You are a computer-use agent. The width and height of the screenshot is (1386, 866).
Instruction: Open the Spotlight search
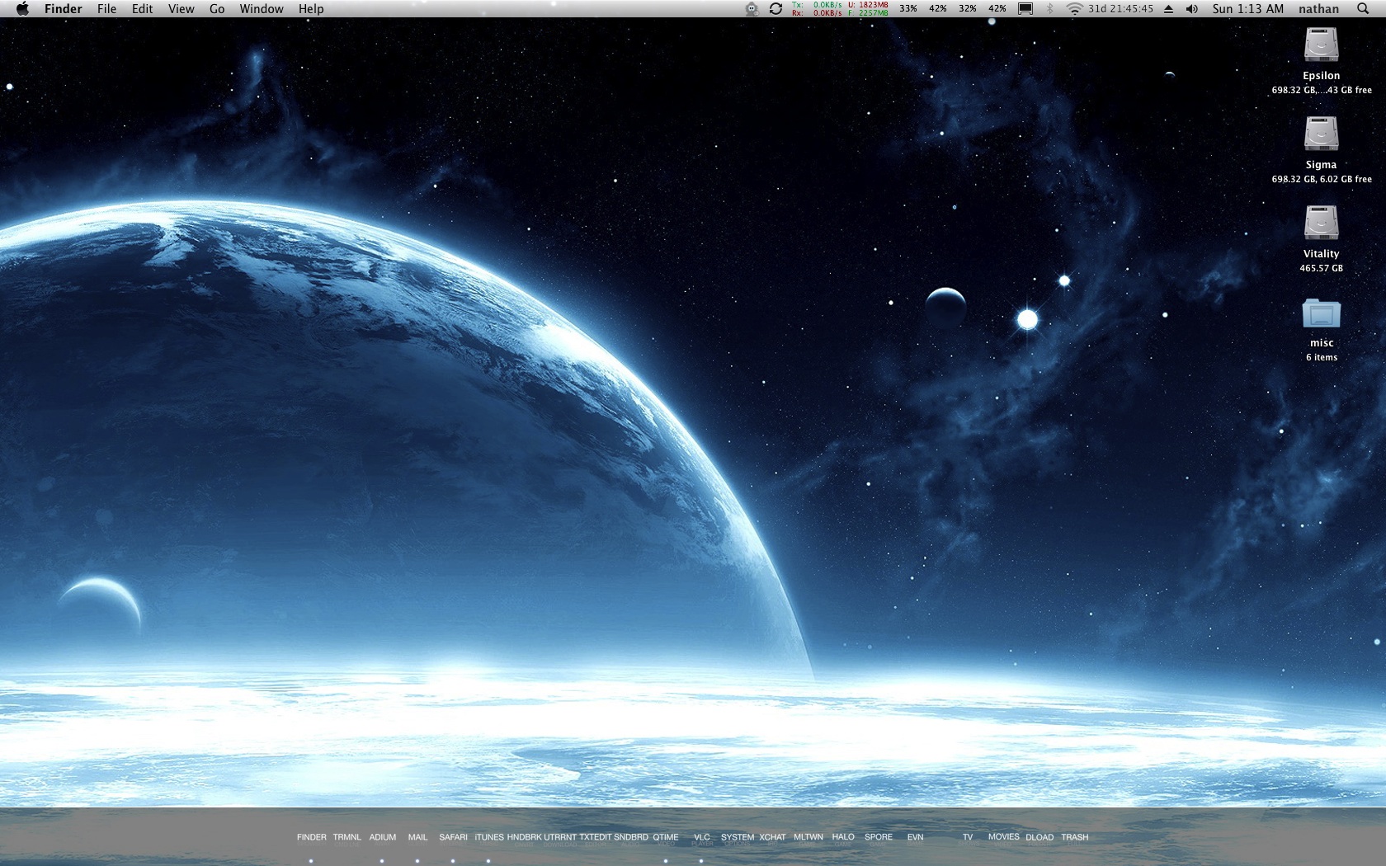tap(1363, 9)
